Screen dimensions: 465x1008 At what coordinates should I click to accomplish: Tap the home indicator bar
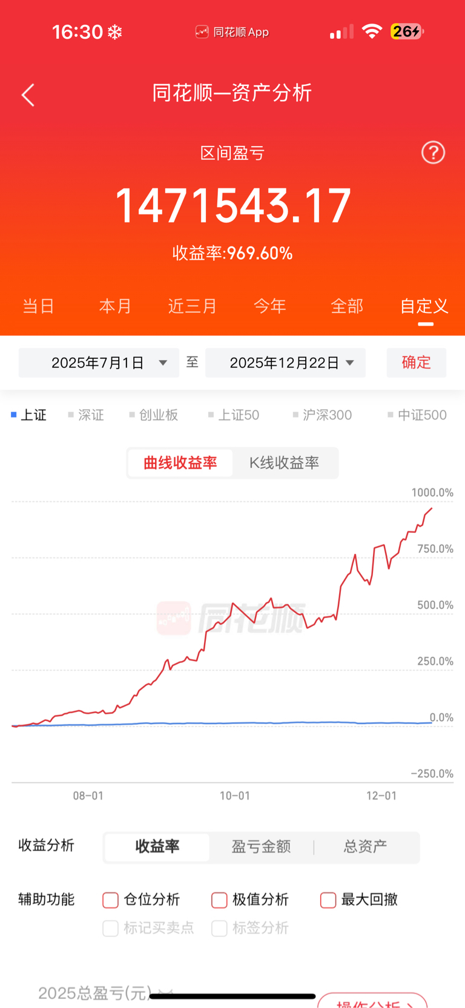(232, 996)
